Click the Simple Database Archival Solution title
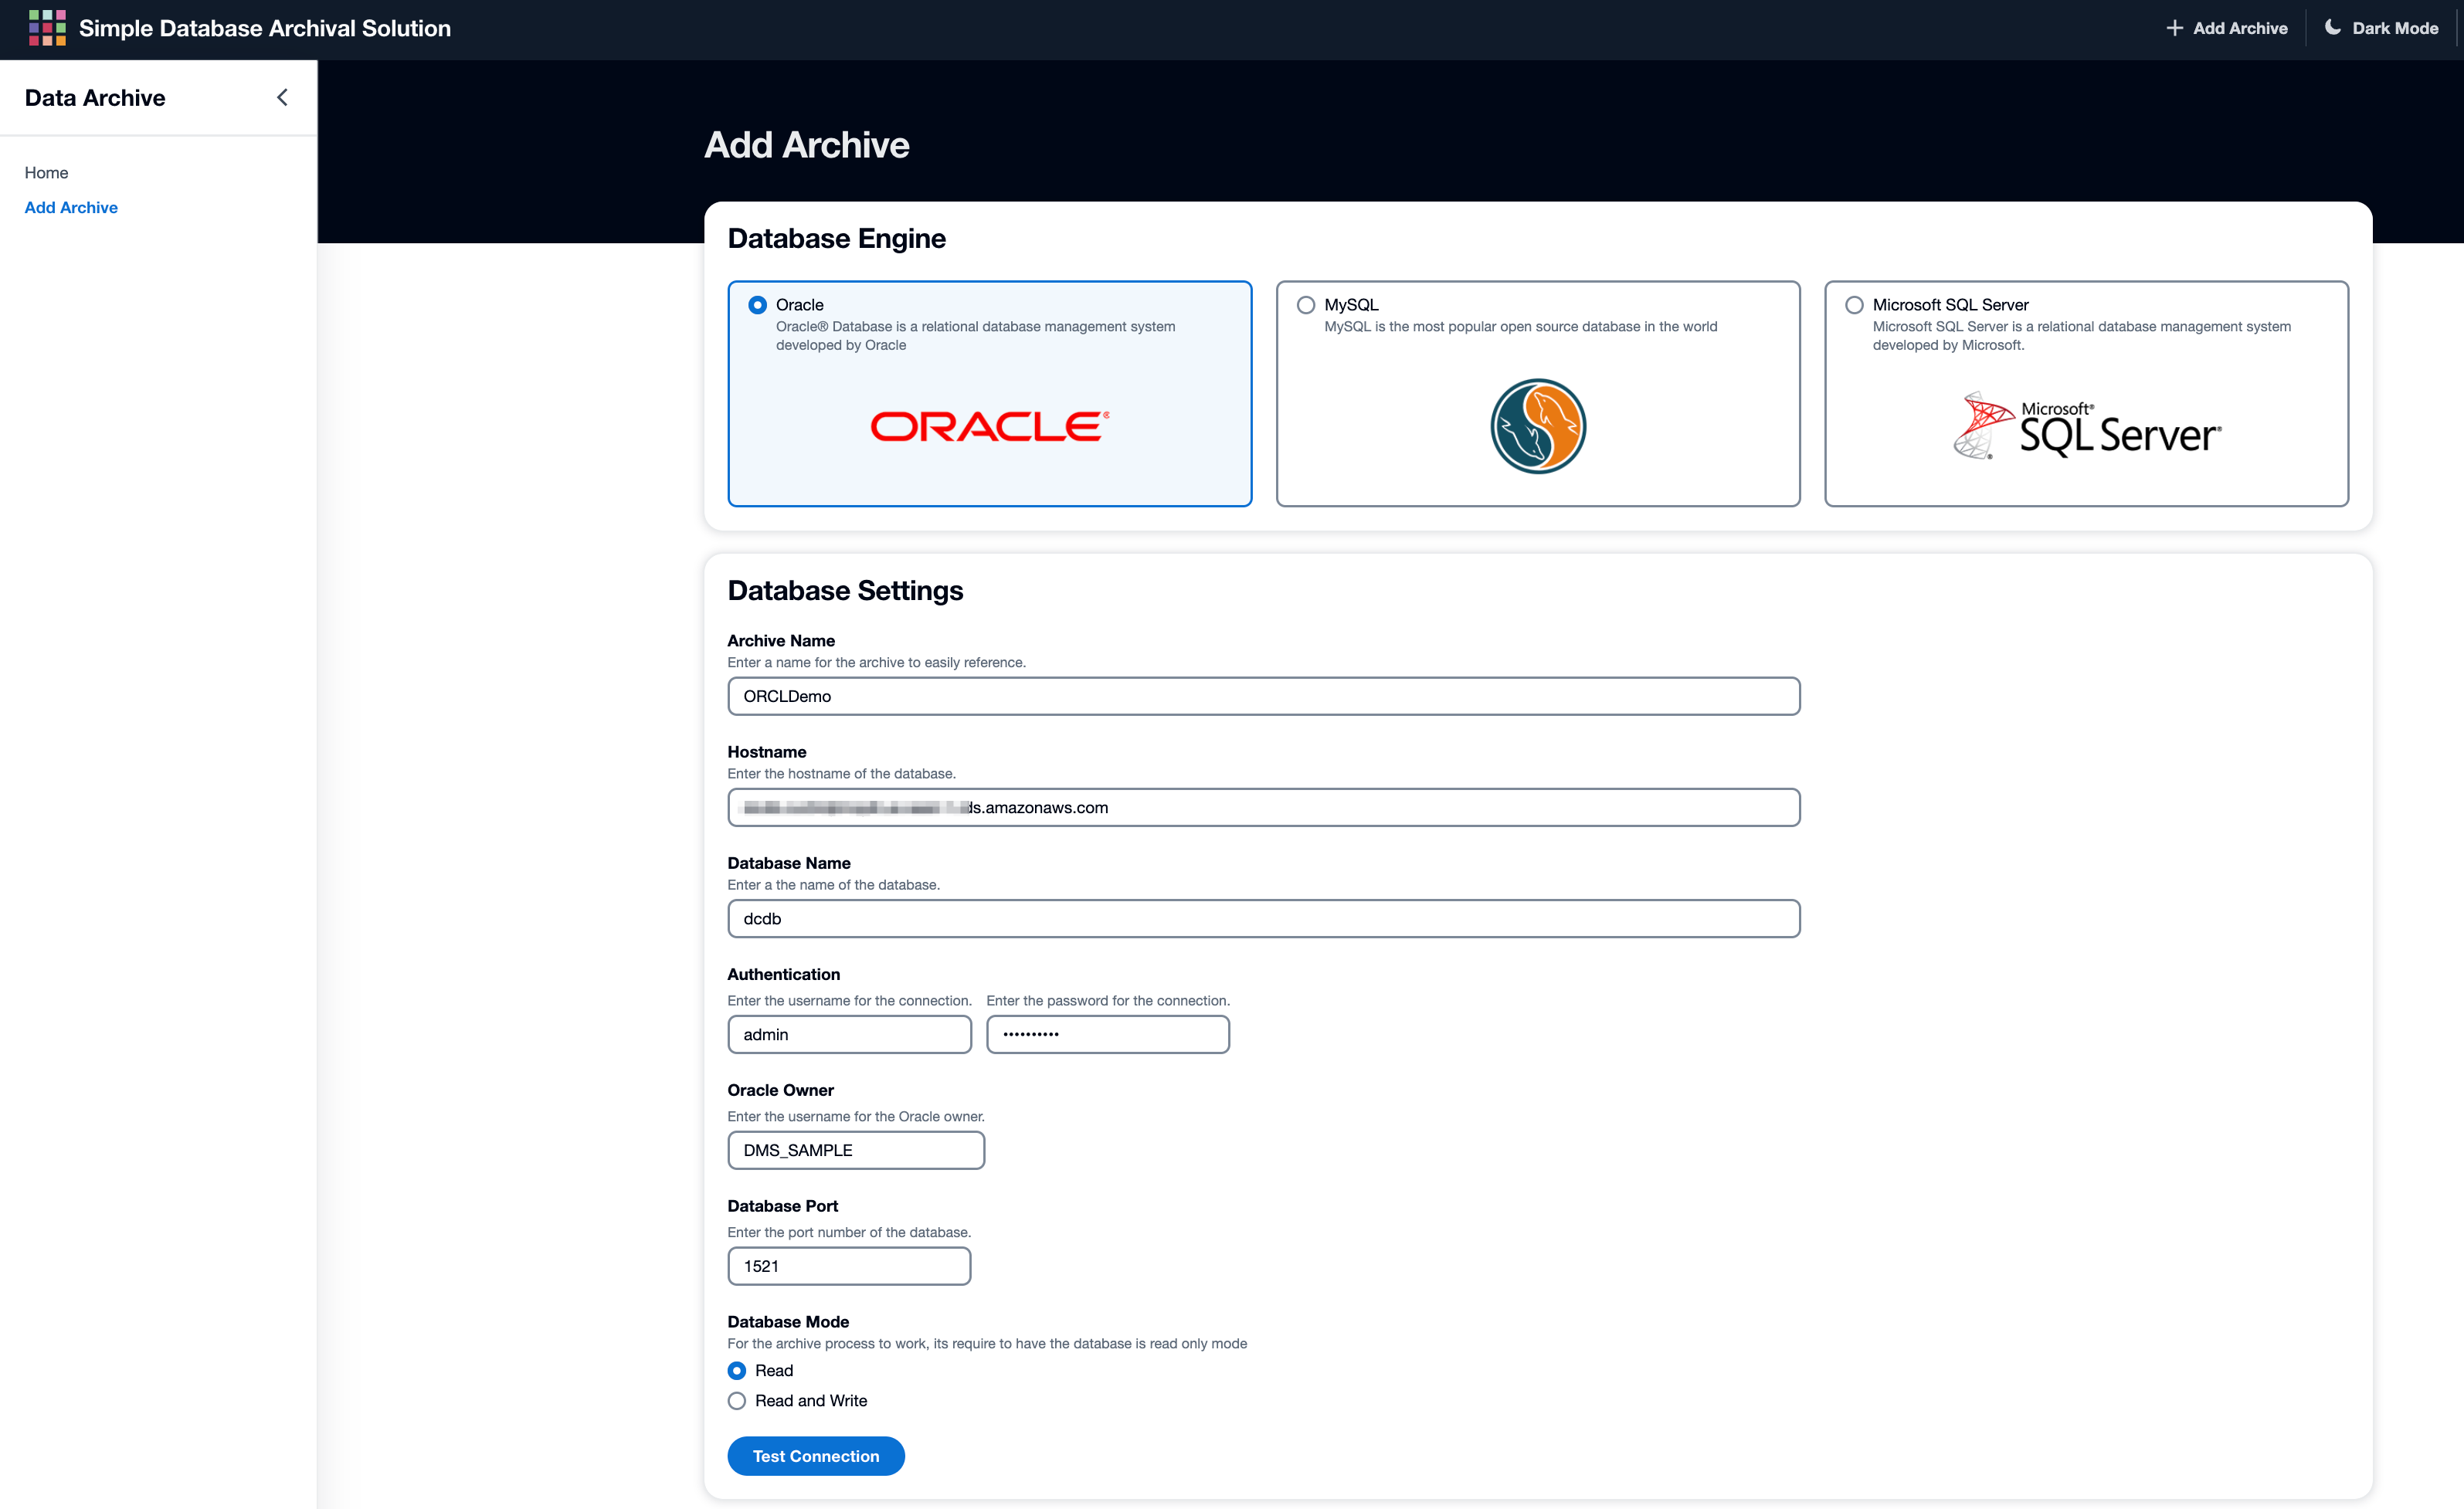Image resolution: width=2464 pixels, height=1509 pixels. (265, 28)
